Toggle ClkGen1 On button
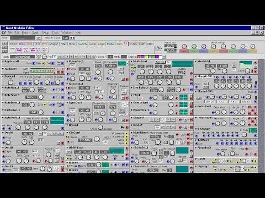The height and width of the screenshot is (198, 265). pyautogui.click(x=105, y=142)
